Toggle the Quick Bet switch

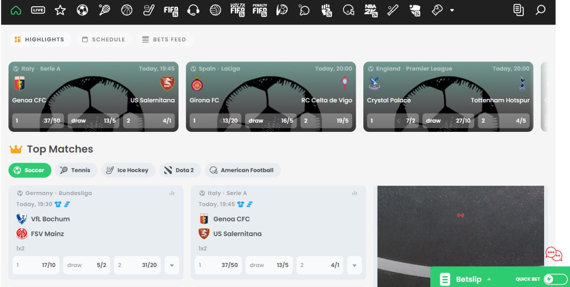555,279
